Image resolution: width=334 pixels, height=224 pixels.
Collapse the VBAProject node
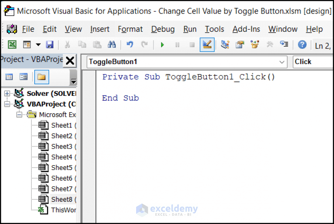click(x=7, y=104)
